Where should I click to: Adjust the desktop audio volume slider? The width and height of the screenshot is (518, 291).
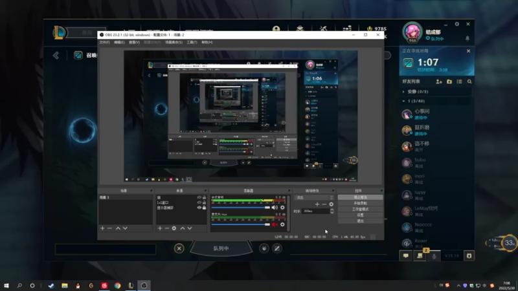pyautogui.click(x=241, y=208)
